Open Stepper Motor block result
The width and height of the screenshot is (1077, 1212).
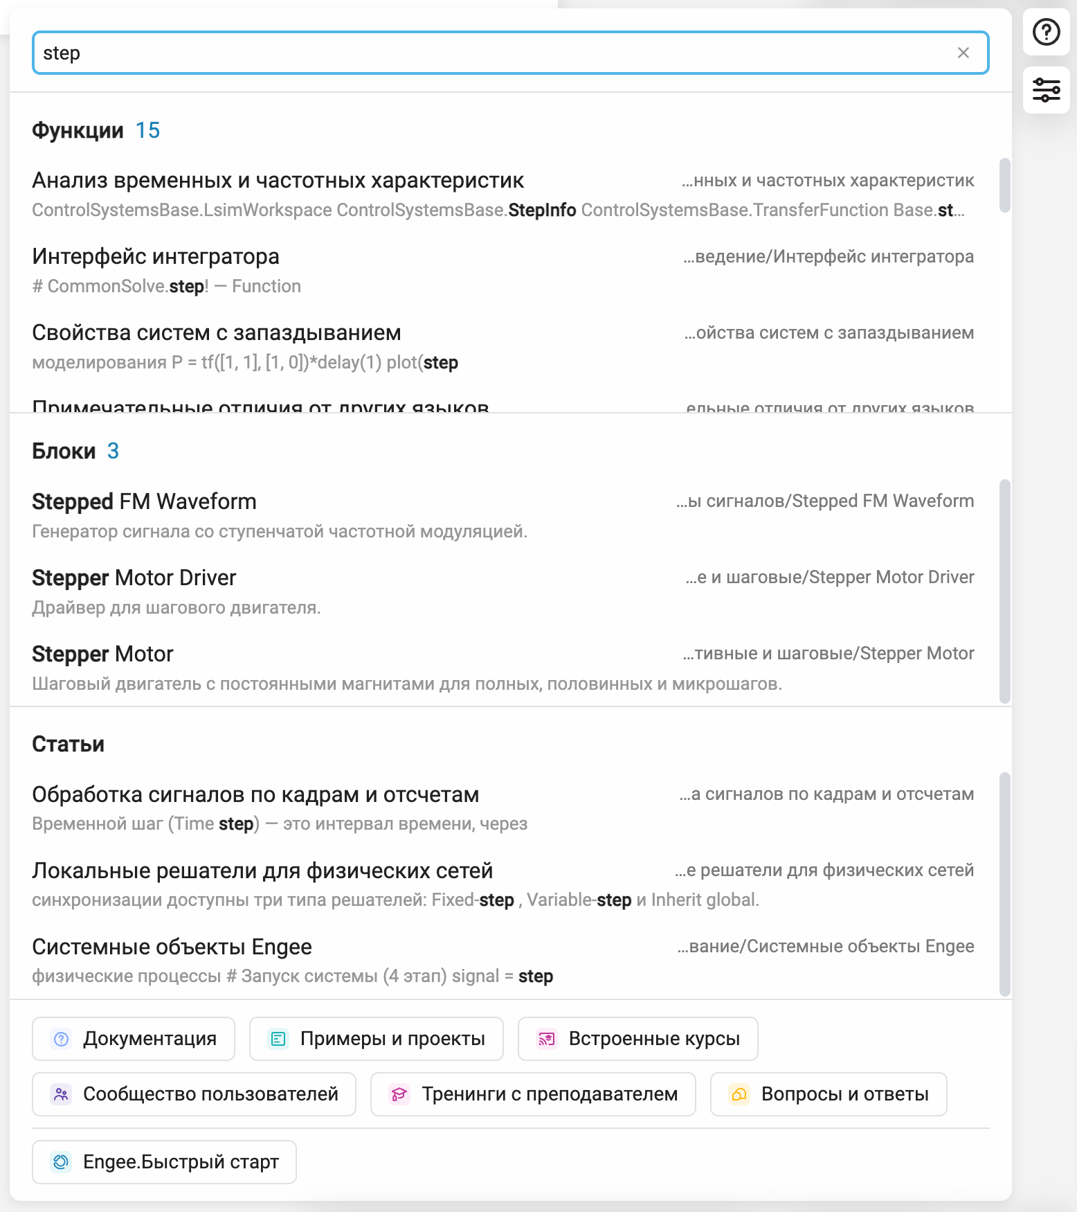[x=503, y=668]
